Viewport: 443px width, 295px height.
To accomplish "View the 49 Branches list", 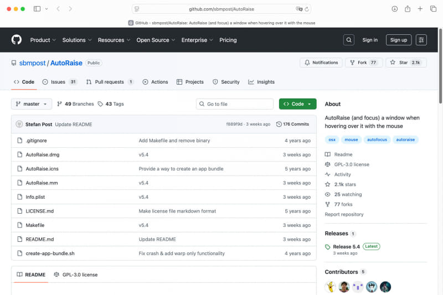I will click(75, 104).
